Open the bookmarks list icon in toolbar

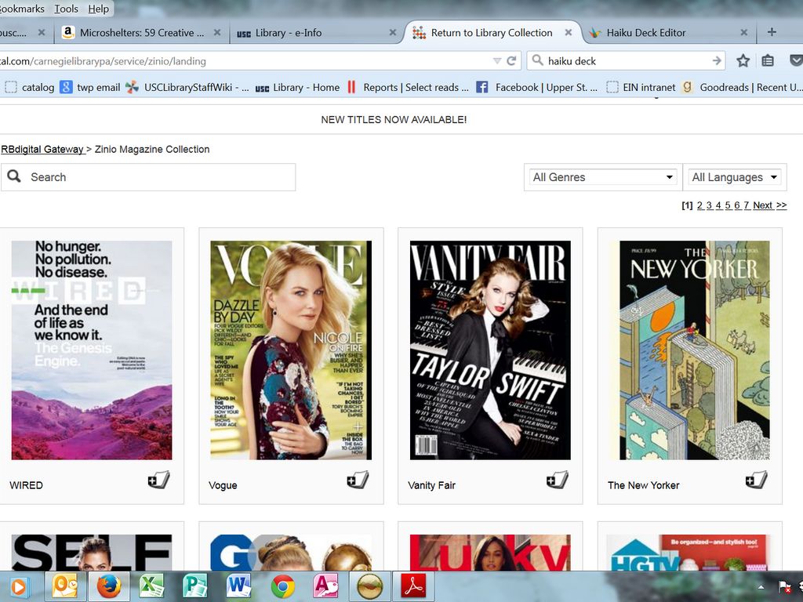tap(768, 60)
